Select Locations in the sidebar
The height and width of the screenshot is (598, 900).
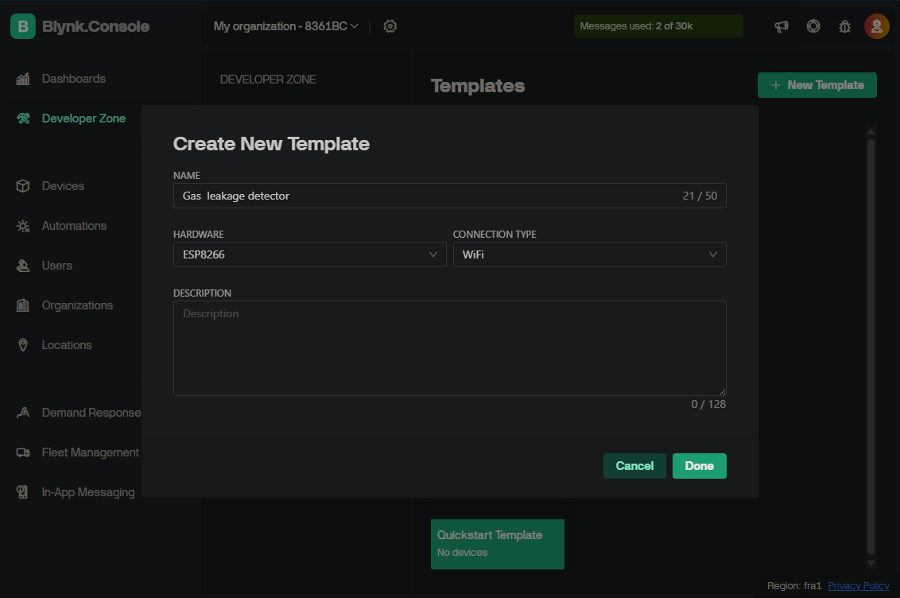[x=67, y=345]
